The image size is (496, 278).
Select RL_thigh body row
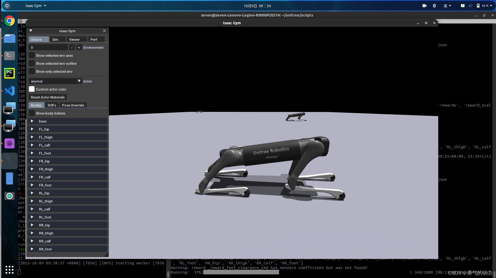pos(68,201)
